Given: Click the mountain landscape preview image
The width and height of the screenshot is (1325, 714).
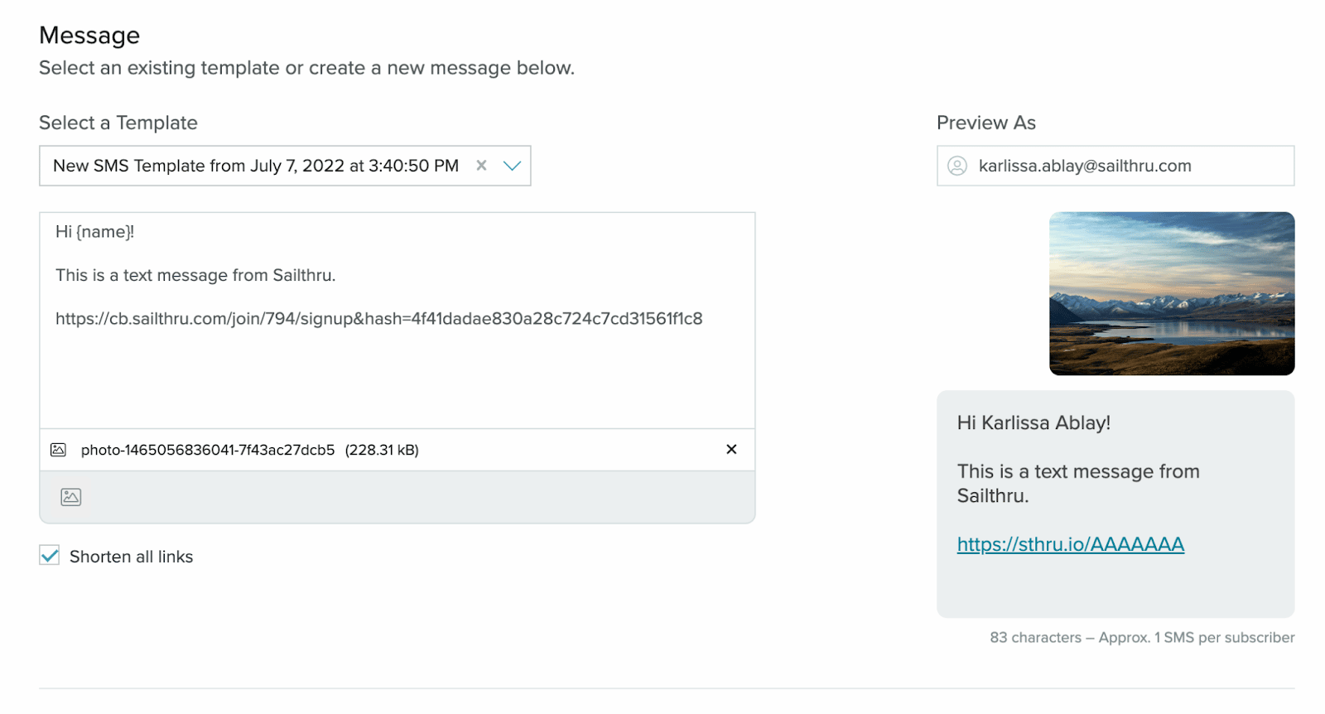Looking at the screenshot, I should click(1170, 293).
